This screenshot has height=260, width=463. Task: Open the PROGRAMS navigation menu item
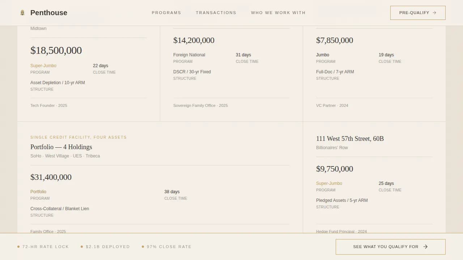pos(166,13)
